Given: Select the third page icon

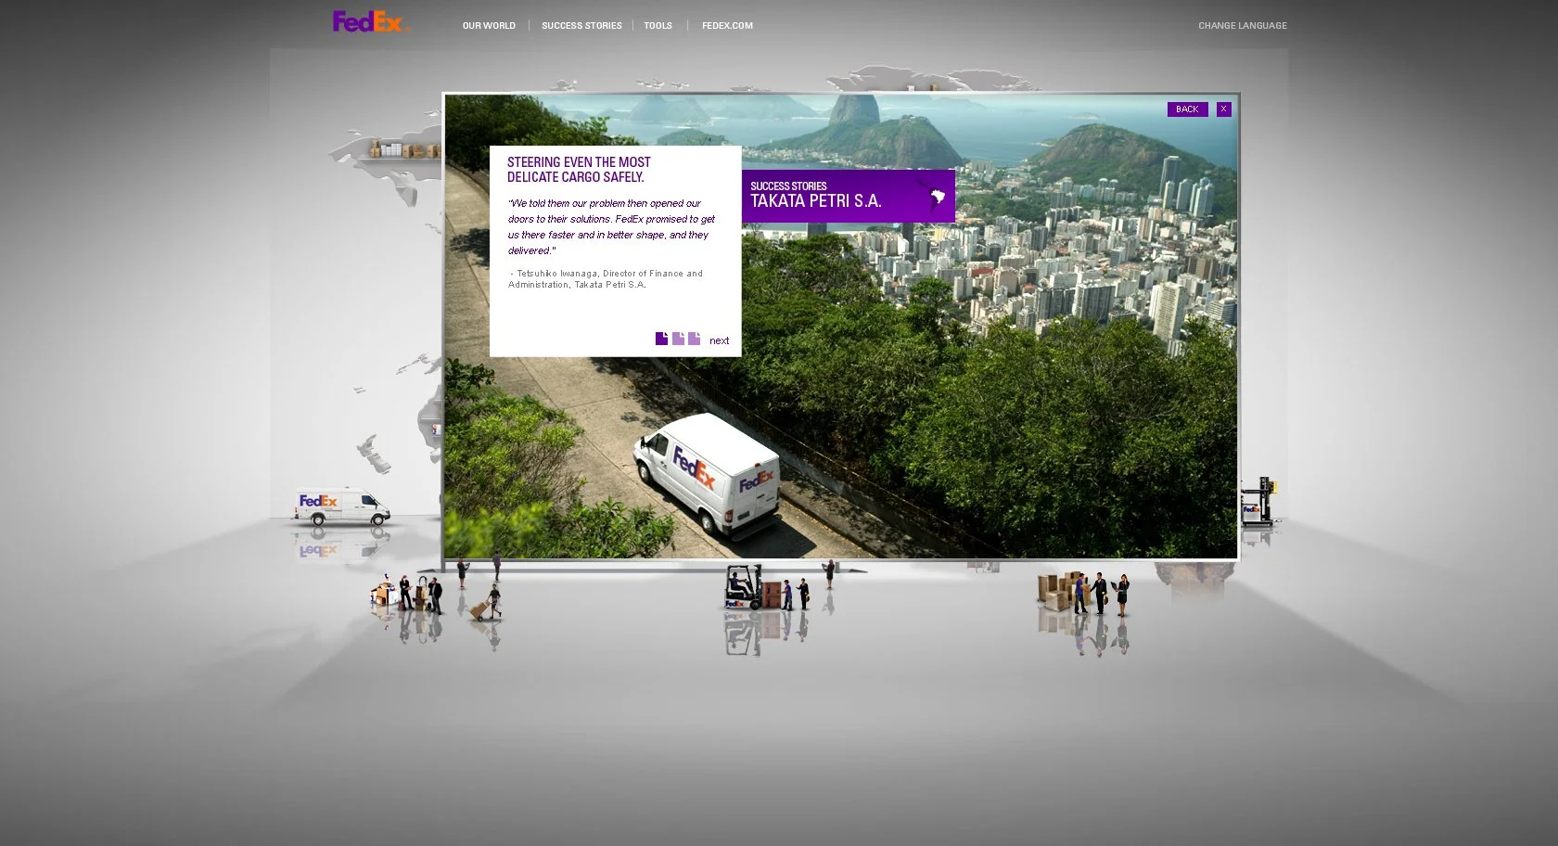Looking at the screenshot, I should (694, 339).
